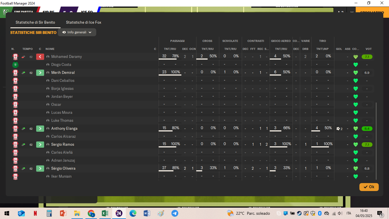Sort by the VOT rating column header
Screen dimensions: 389x219
click(x=368, y=49)
